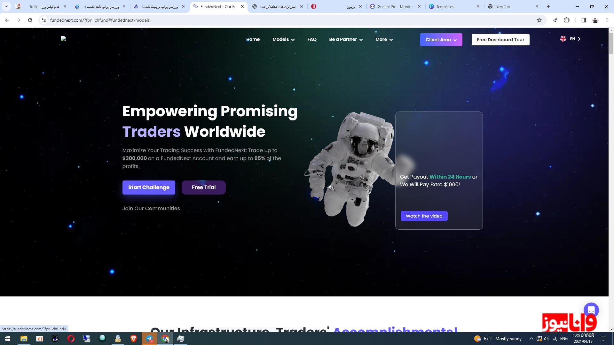614x345 pixels.
Task: Close the FundedNext tab
Action: point(242,6)
